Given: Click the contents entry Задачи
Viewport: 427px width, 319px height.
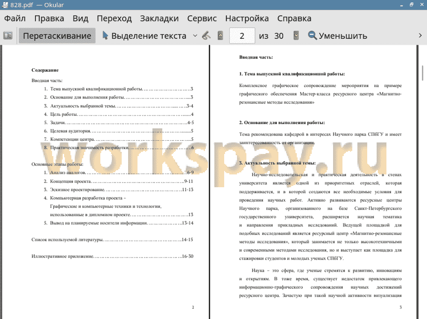Looking at the screenshot, I should (119, 123).
